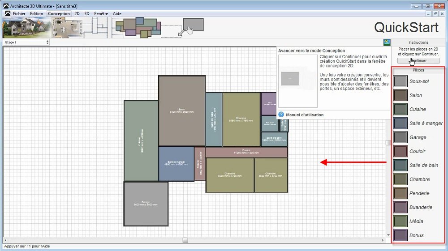Open the Conception menu
This screenshot has height=251, width=448.
click(x=59, y=13)
